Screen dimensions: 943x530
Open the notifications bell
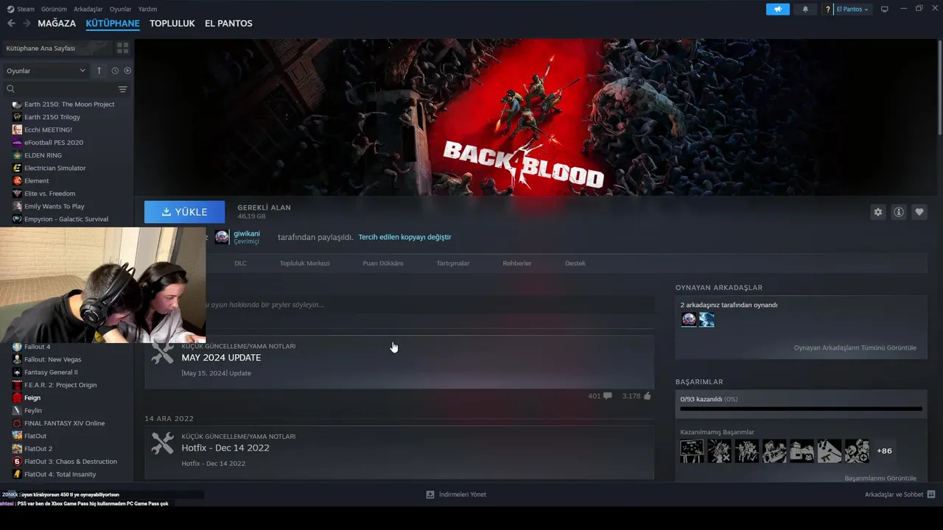click(804, 9)
